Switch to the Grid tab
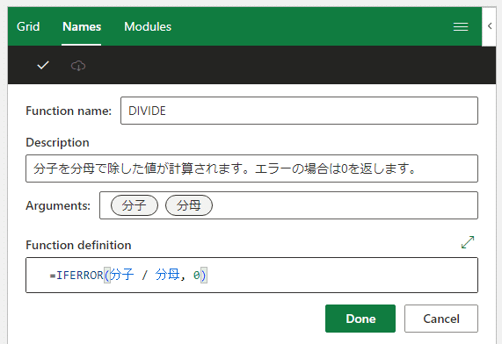Screen dimensions: 502x344 [x=28, y=27]
